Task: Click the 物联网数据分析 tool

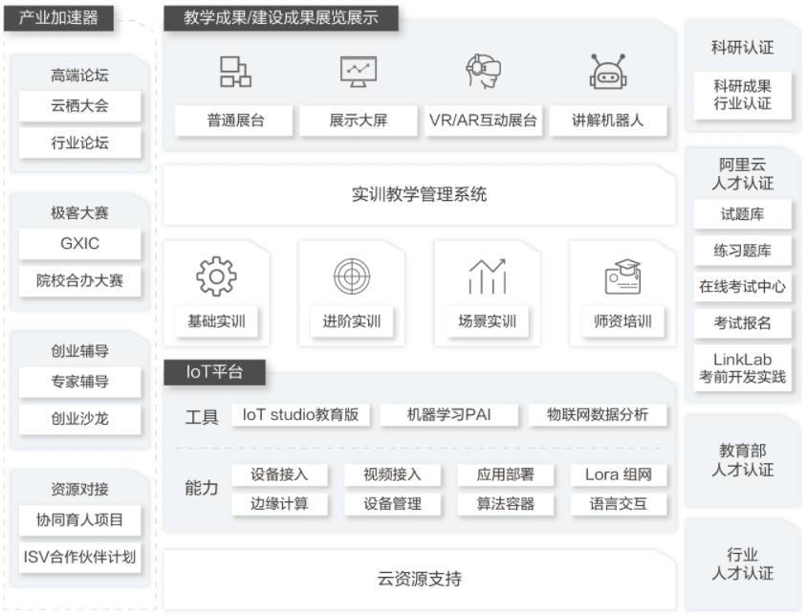Action: pos(598,414)
